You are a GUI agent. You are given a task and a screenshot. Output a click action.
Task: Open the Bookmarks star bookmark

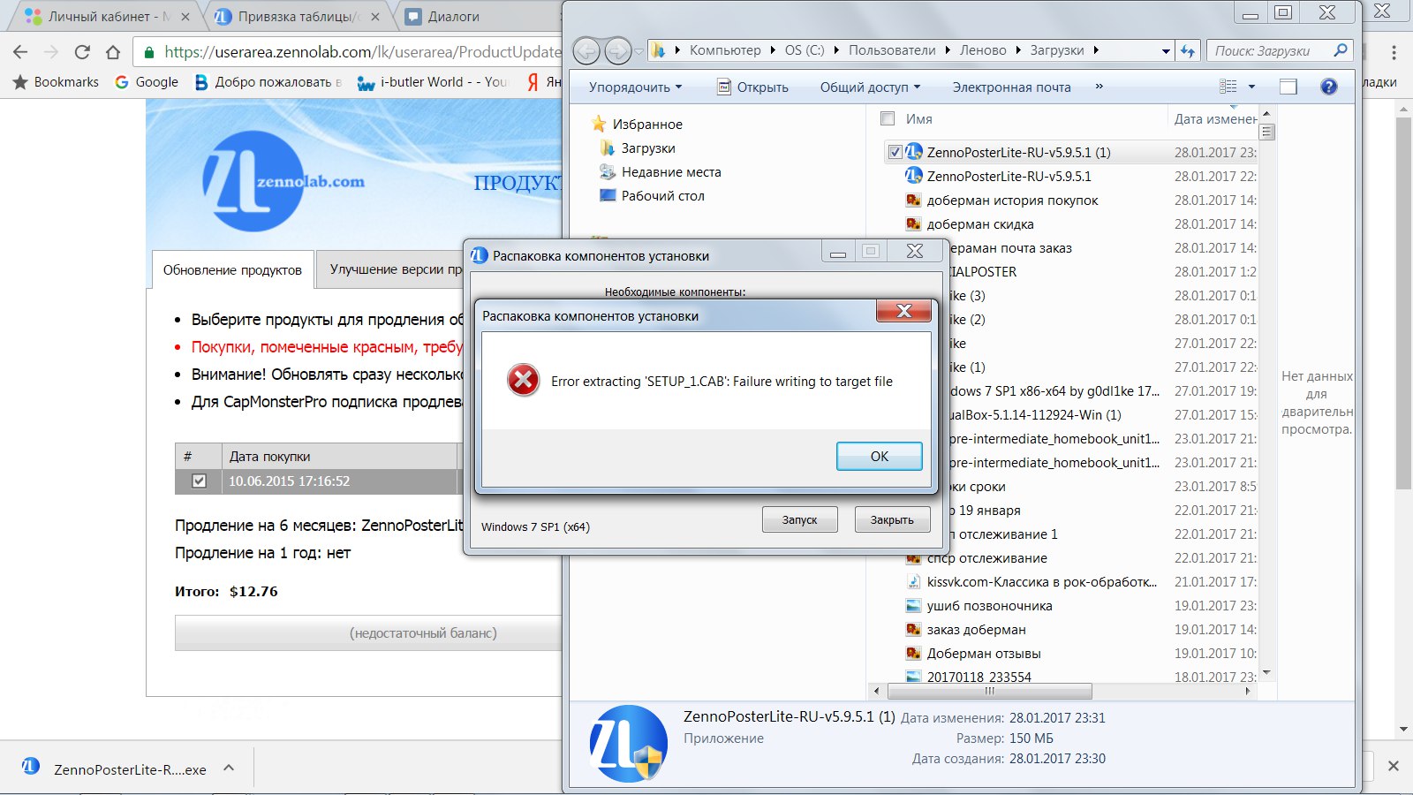(56, 82)
